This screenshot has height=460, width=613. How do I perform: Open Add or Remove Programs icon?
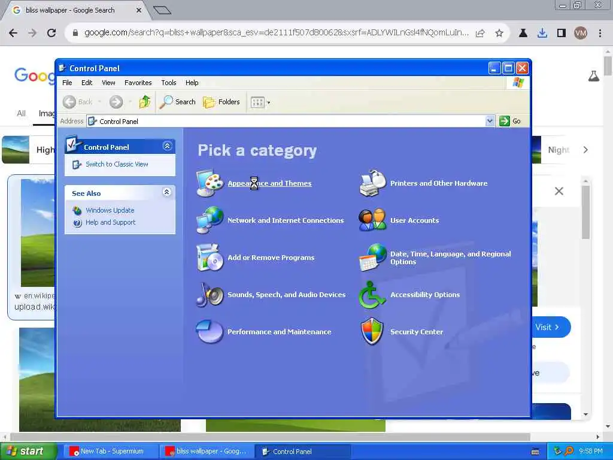click(210, 258)
